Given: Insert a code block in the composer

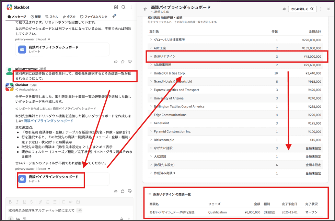Looking at the screenshot, I should pyautogui.click(x=78, y=202).
